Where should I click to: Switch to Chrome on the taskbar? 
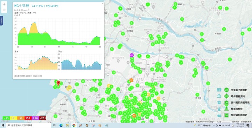pyautogui.click(x=74, y=126)
